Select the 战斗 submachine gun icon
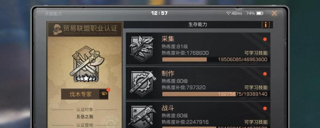 142,116
